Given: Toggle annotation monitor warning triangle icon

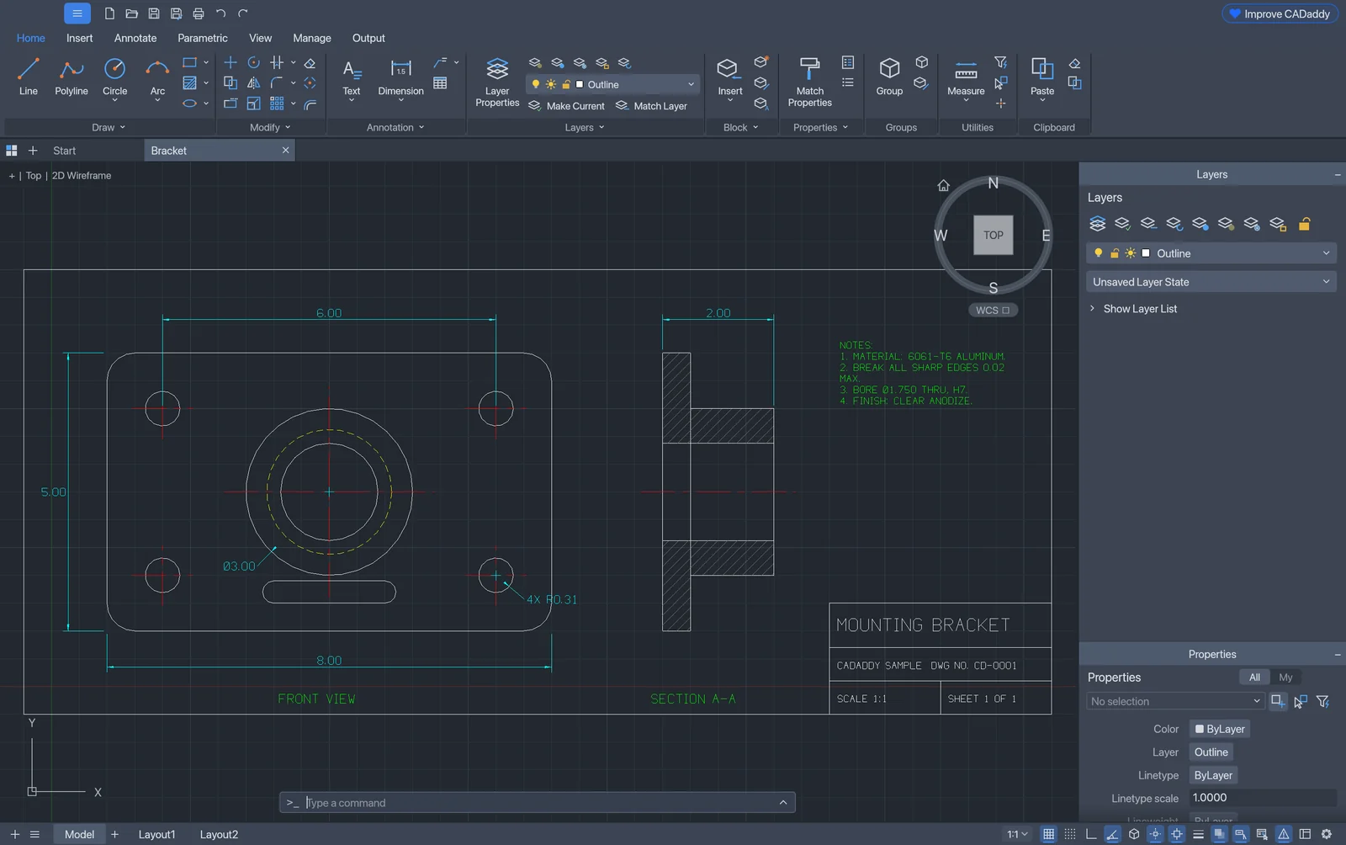Looking at the screenshot, I should [1284, 834].
